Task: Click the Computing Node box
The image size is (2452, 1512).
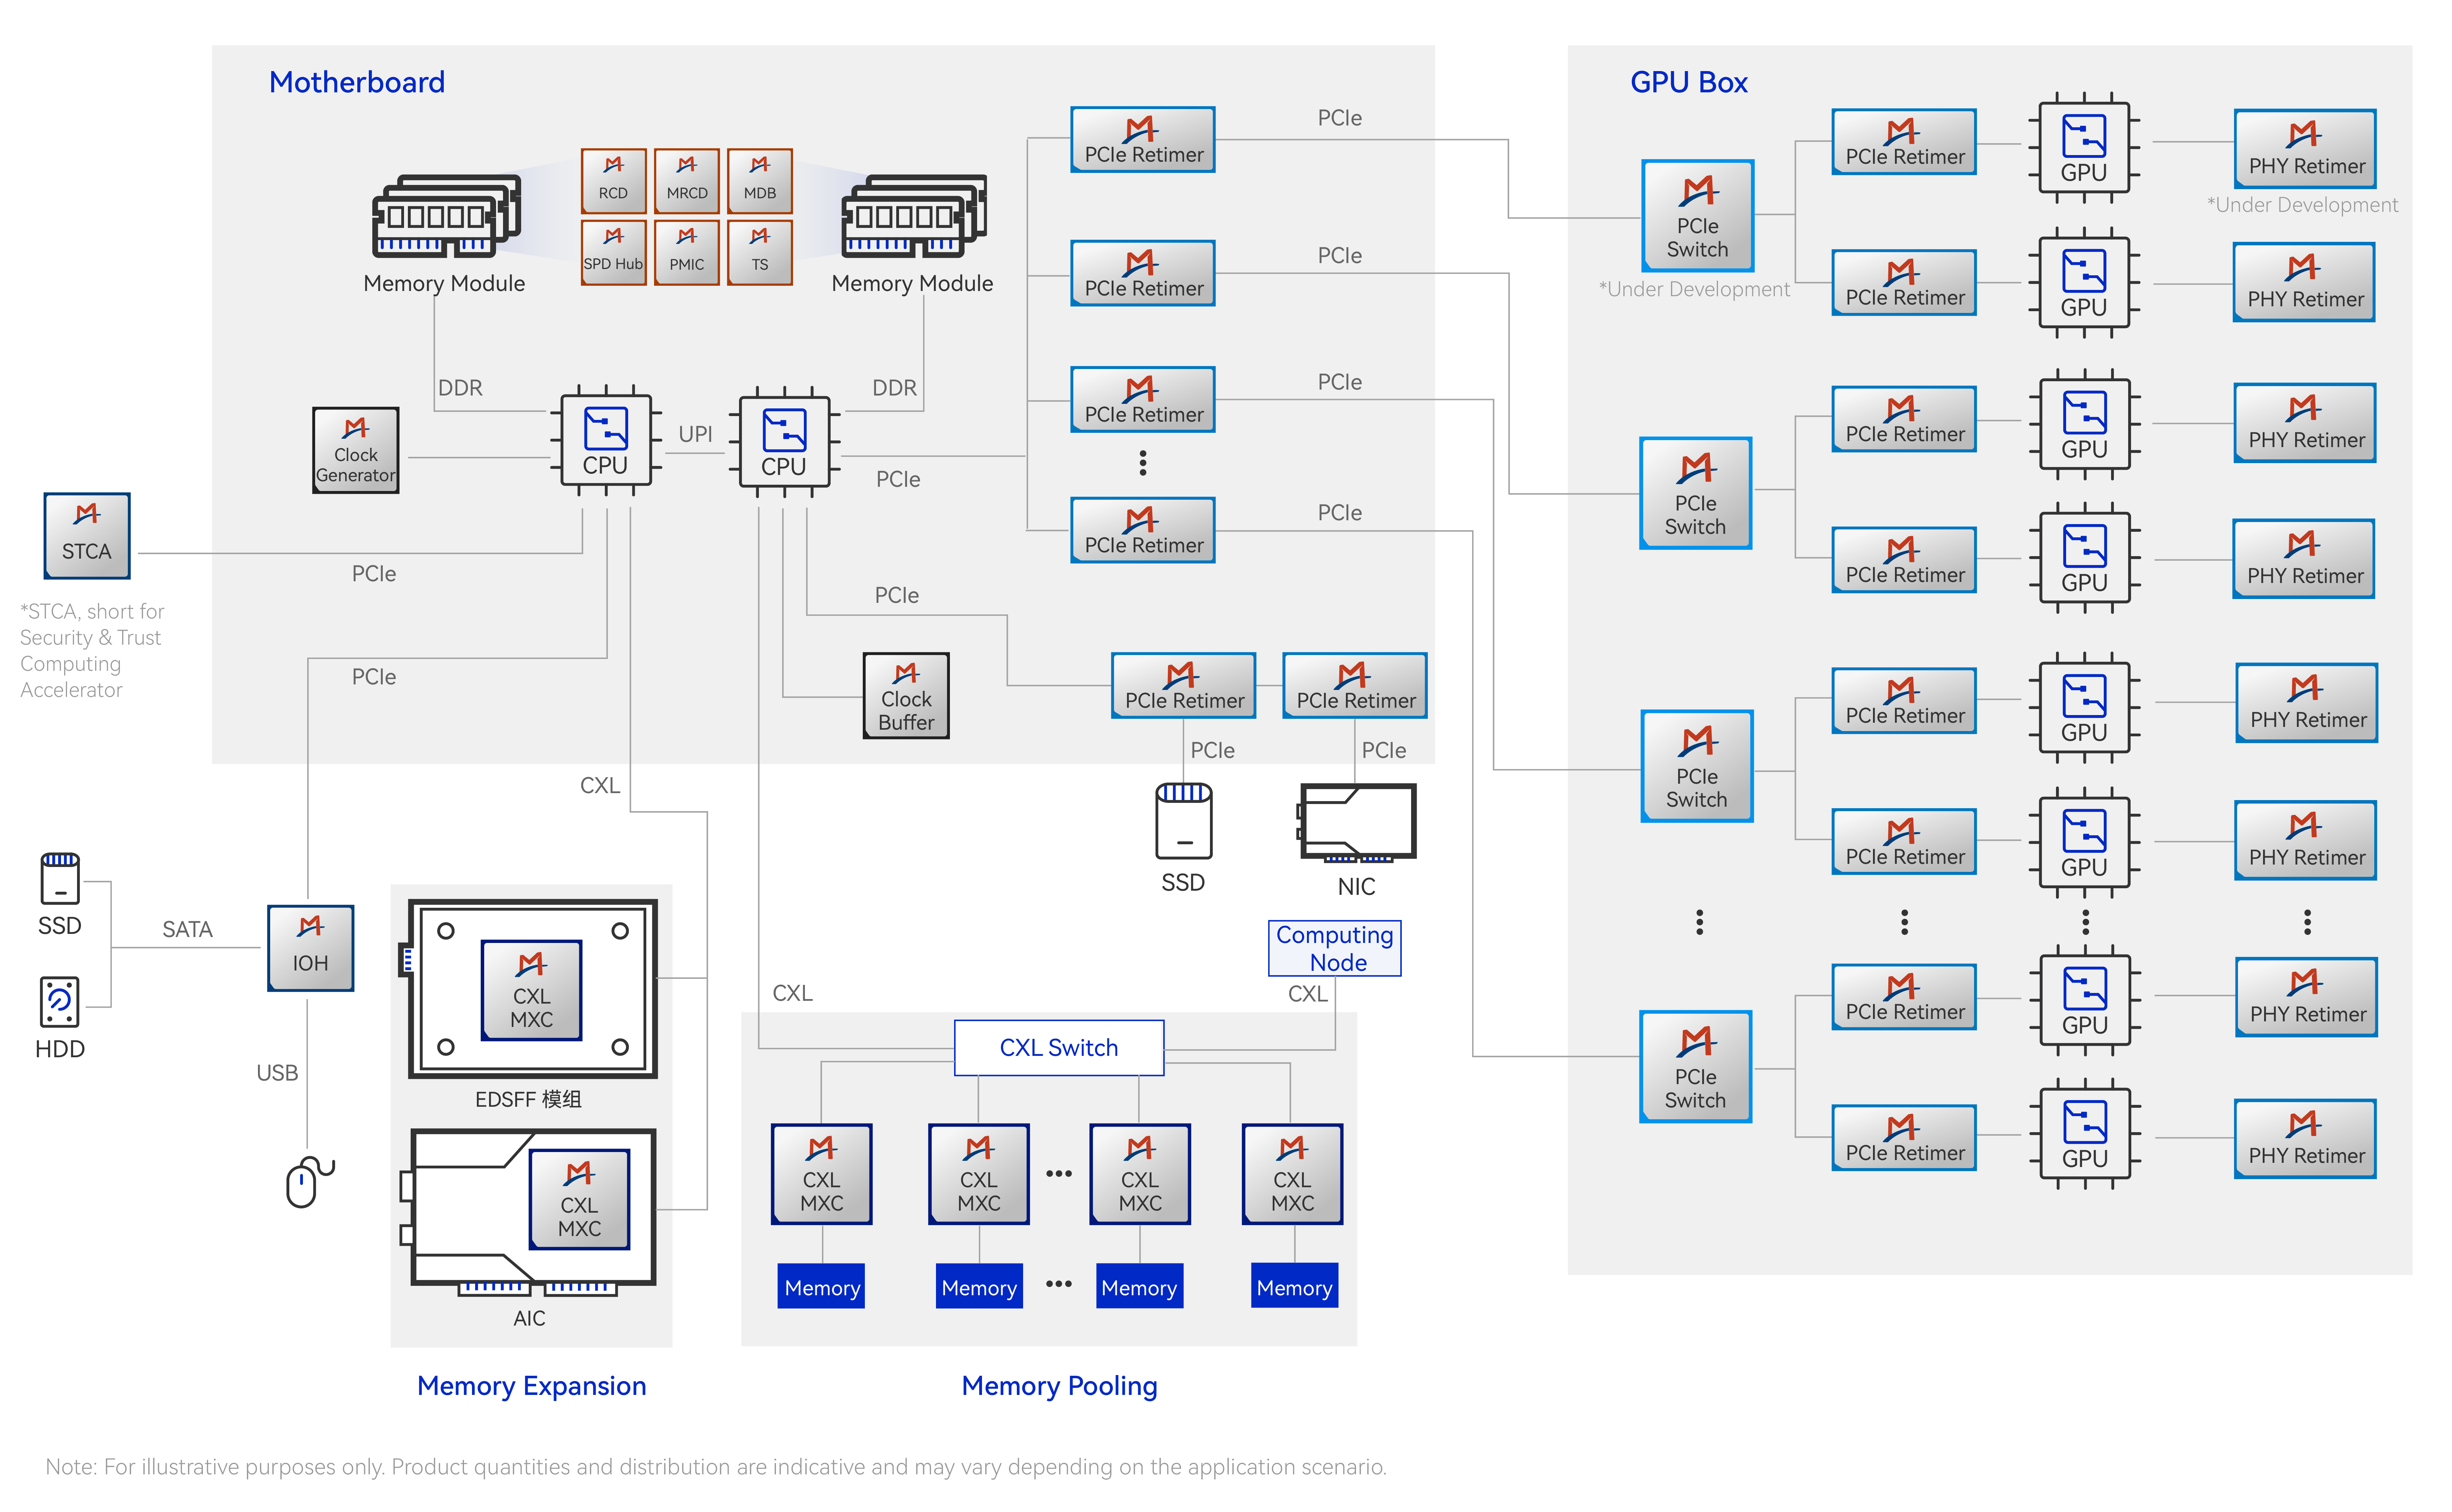Action: click(1334, 948)
